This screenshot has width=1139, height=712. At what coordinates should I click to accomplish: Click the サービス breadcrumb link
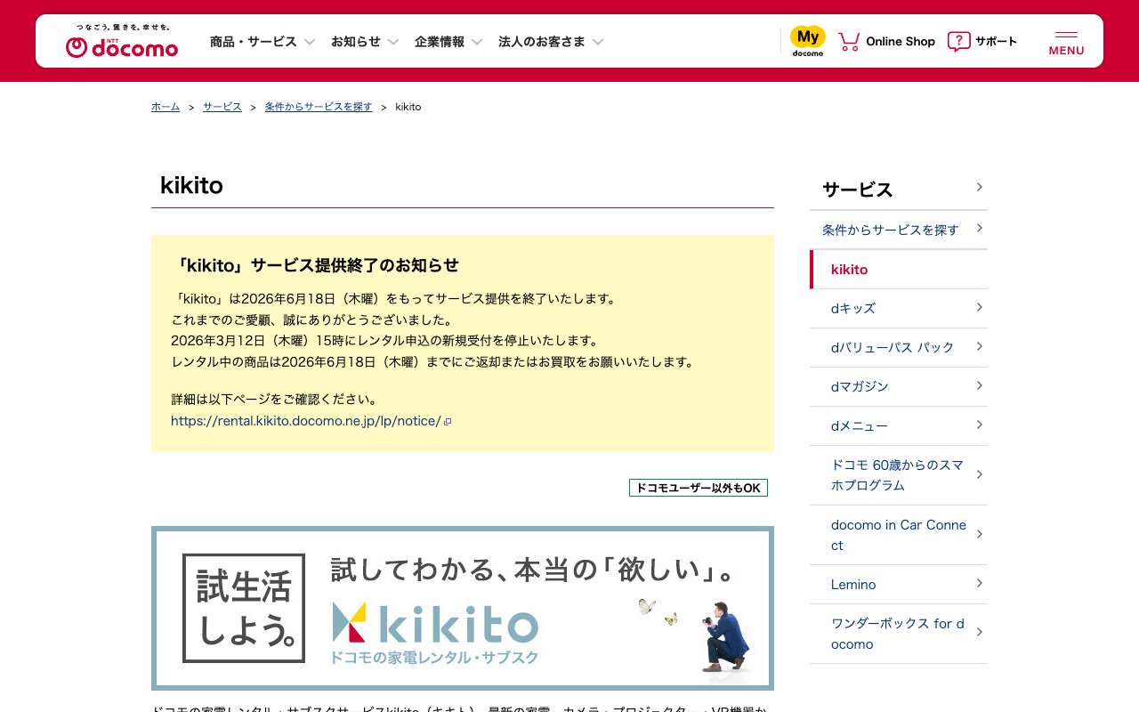[222, 107]
